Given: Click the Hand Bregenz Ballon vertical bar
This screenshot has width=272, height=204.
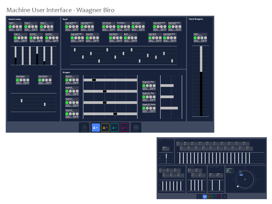Looking at the screenshot, I should pyautogui.click(x=201, y=82).
